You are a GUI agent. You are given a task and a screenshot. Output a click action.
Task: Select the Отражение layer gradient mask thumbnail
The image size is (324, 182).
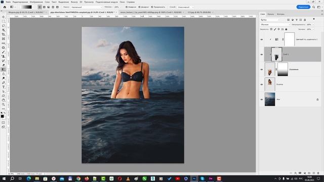[282, 70]
